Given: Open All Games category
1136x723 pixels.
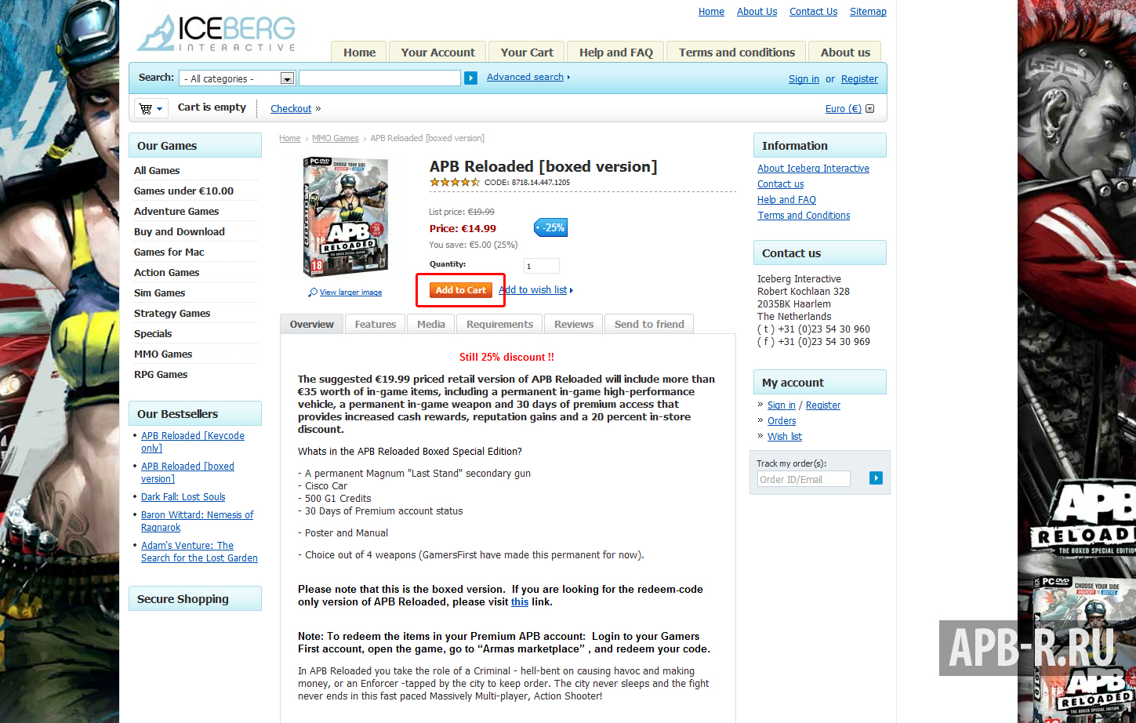Looking at the screenshot, I should click(x=157, y=171).
